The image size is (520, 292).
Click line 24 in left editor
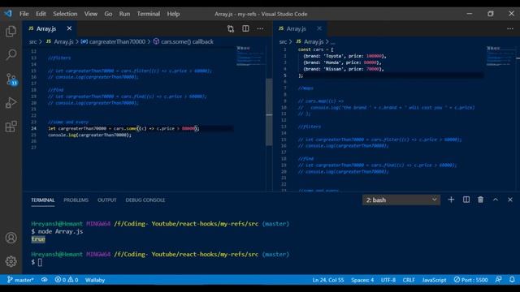click(123, 128)
